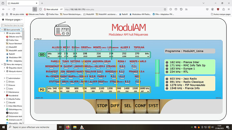Viewport: 232px width, 130px height.
Task: Click globe icon next to 234 kHz RTL
Action: click(167, 72)
